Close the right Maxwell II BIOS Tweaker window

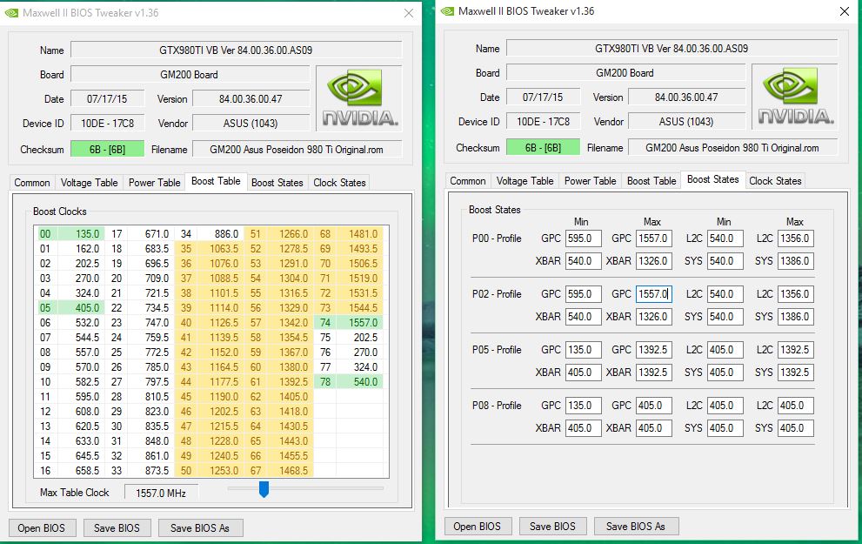click(x=845, y=11)
